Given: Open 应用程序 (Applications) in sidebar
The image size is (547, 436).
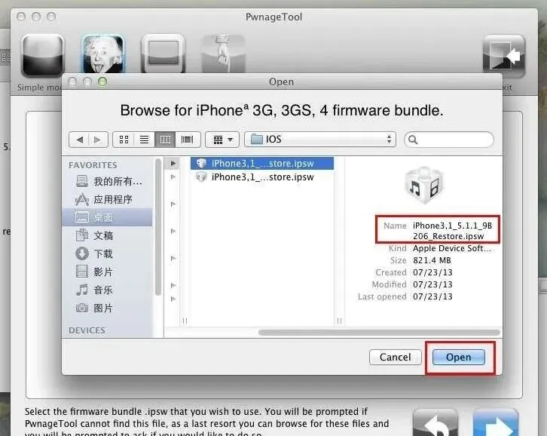Looking at the screenshot, I should coord(108,199).
